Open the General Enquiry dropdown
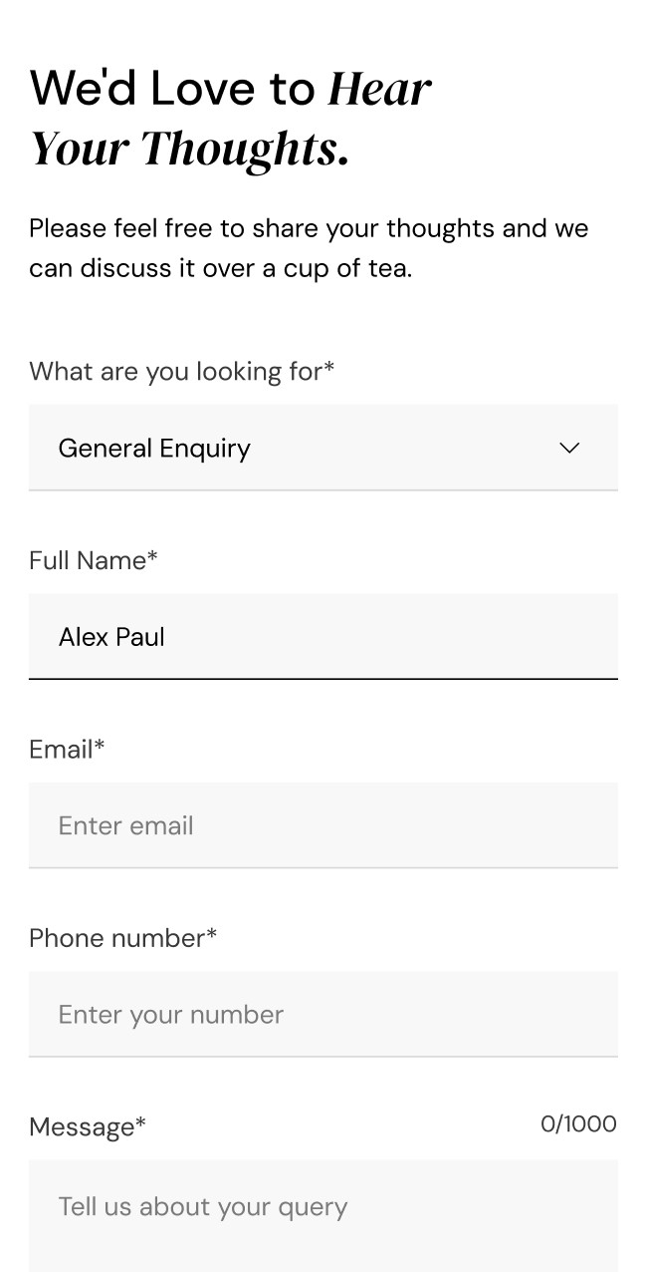Screen dimensions: 645x1272 click(322, 448)
